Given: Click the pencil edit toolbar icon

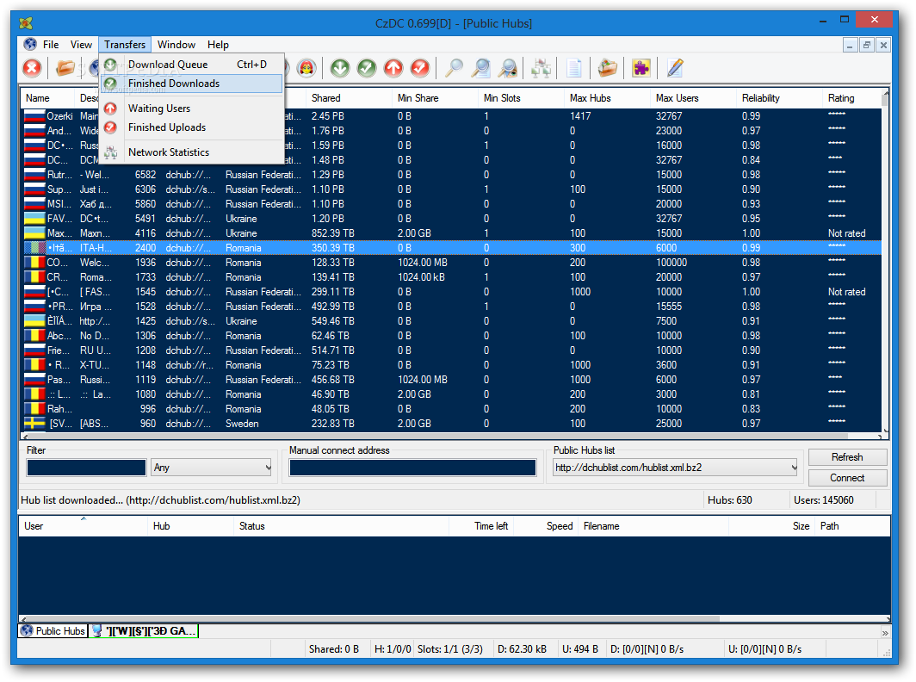Looking at the screenshot, I should point(675,68).
